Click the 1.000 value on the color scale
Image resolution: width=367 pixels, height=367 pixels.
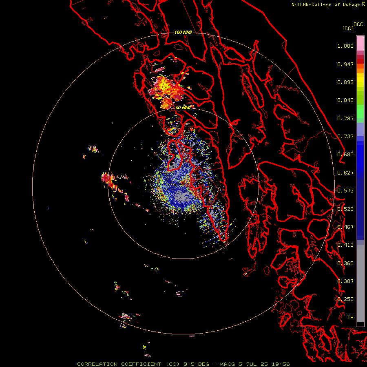[345, 46]
